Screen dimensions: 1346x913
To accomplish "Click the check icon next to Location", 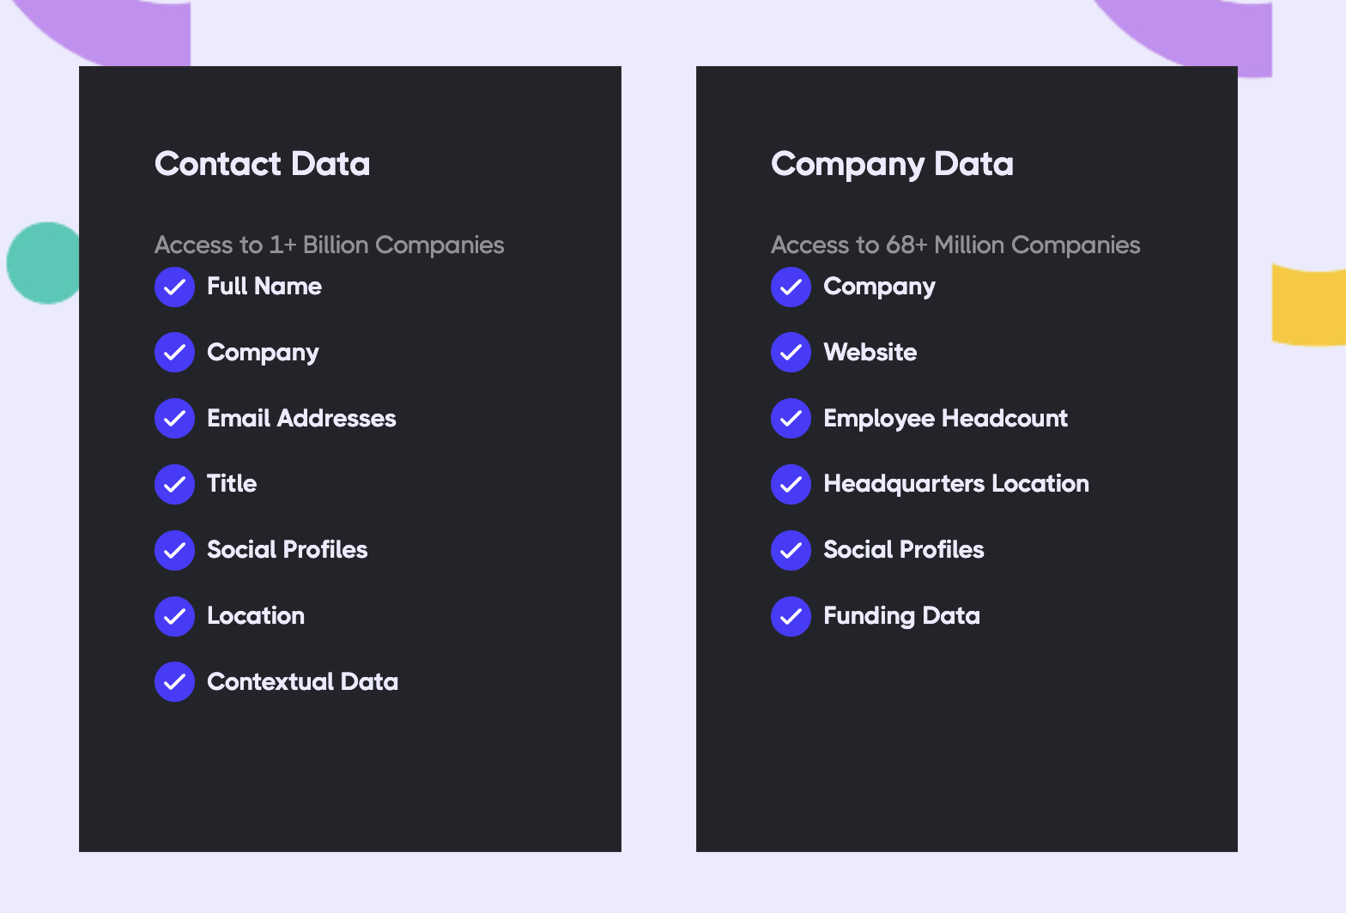I will [174, 616].
